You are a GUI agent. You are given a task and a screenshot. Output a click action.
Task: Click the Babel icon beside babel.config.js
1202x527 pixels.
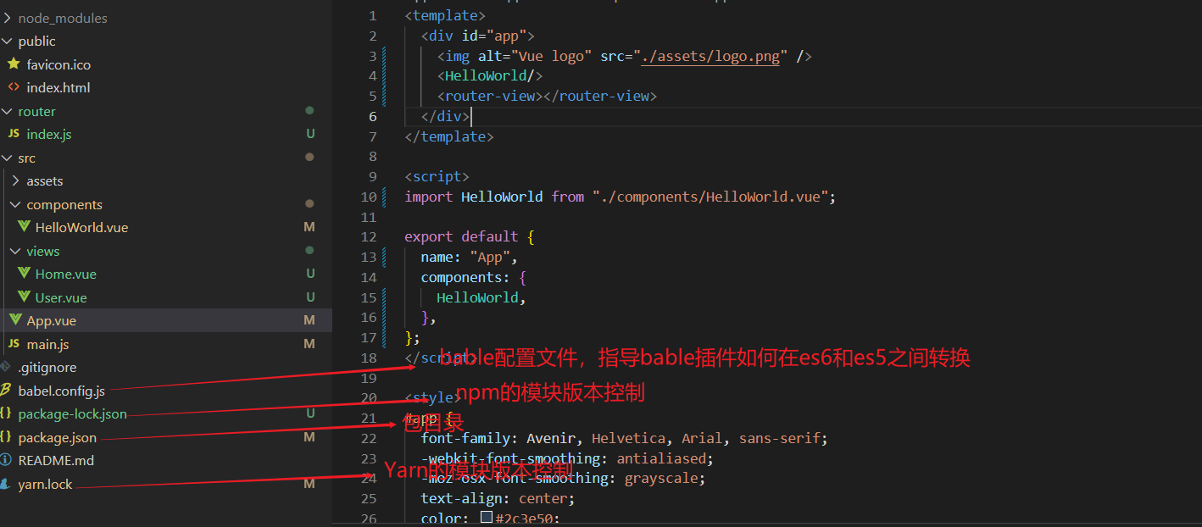click(6, 391)
